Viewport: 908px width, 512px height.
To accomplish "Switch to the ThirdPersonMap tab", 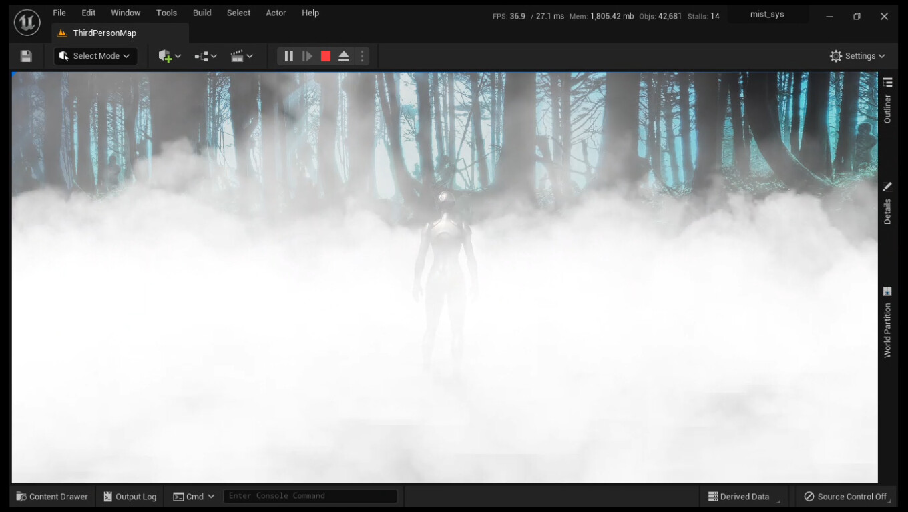I will (105, 32).
